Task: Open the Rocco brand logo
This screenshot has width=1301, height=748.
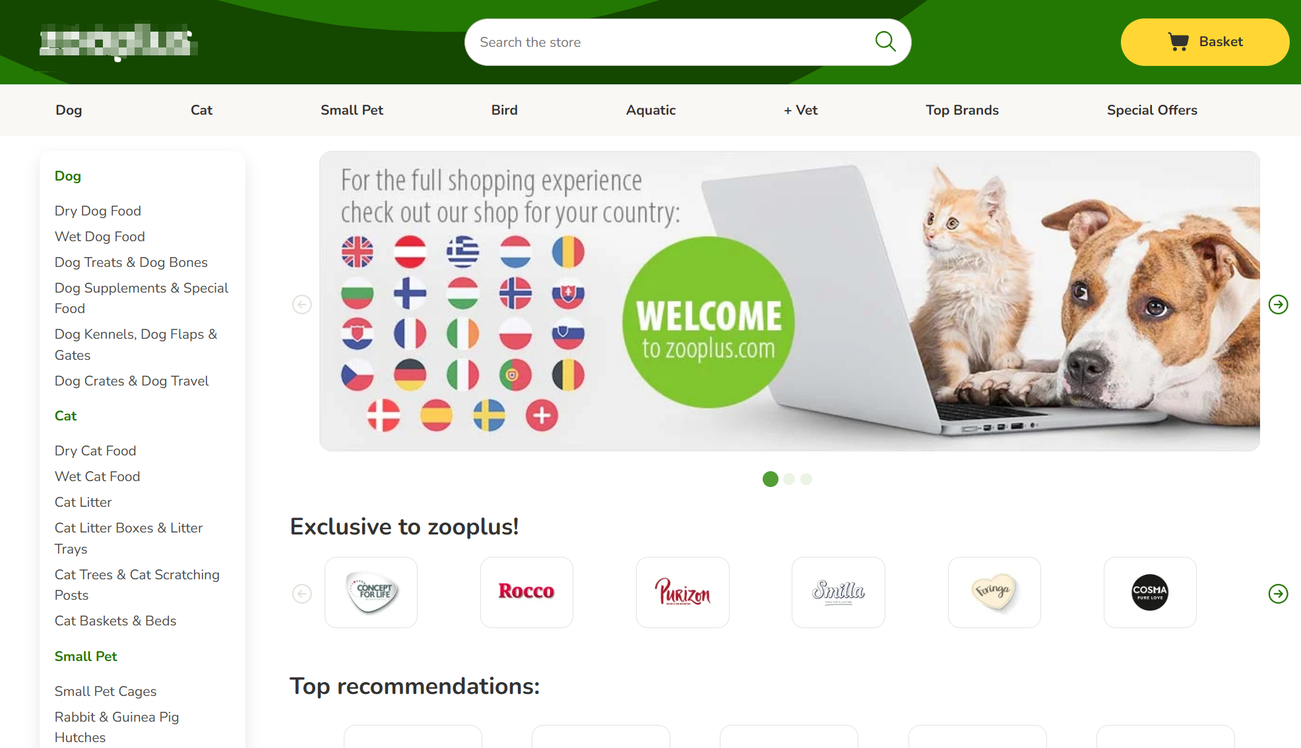Action: pyautogui.click(x=526, y=592)
